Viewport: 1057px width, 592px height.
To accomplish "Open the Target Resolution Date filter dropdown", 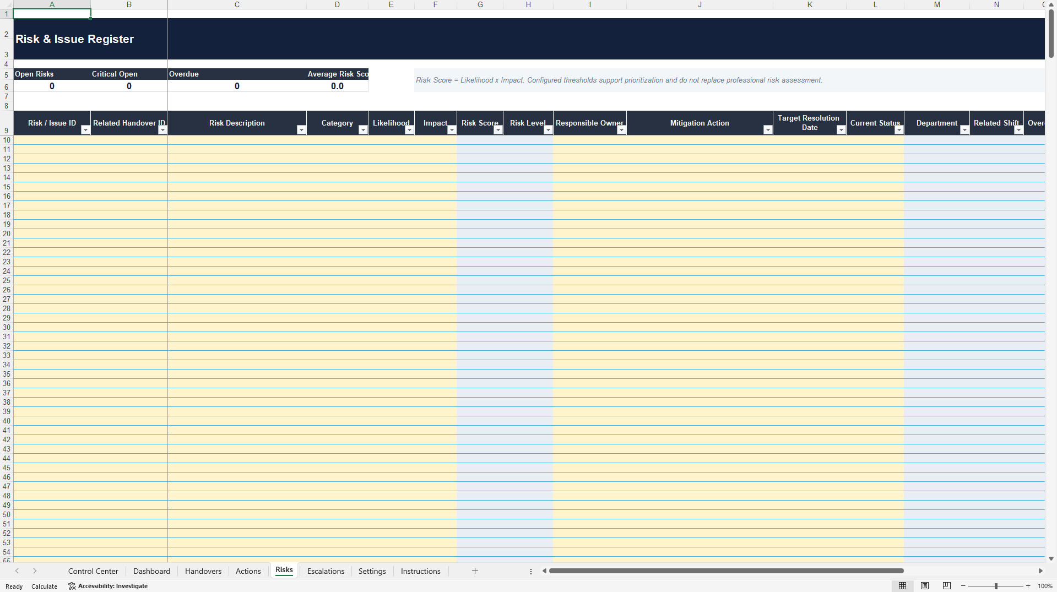I will [841, 130].
